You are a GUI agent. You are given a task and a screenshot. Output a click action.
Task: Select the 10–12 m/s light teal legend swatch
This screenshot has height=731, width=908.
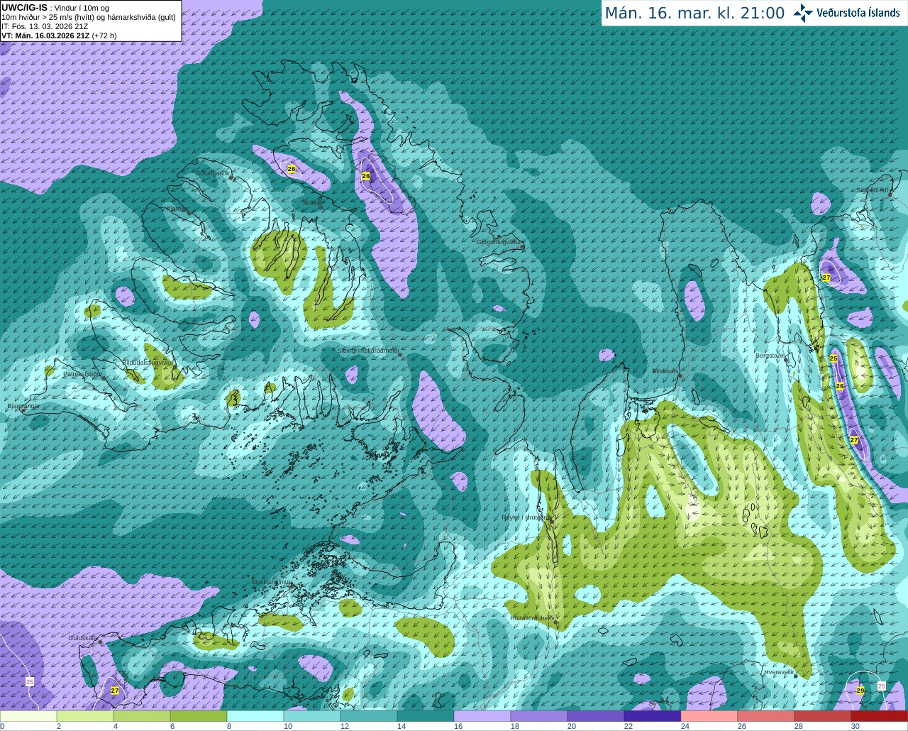coord(312,716)
